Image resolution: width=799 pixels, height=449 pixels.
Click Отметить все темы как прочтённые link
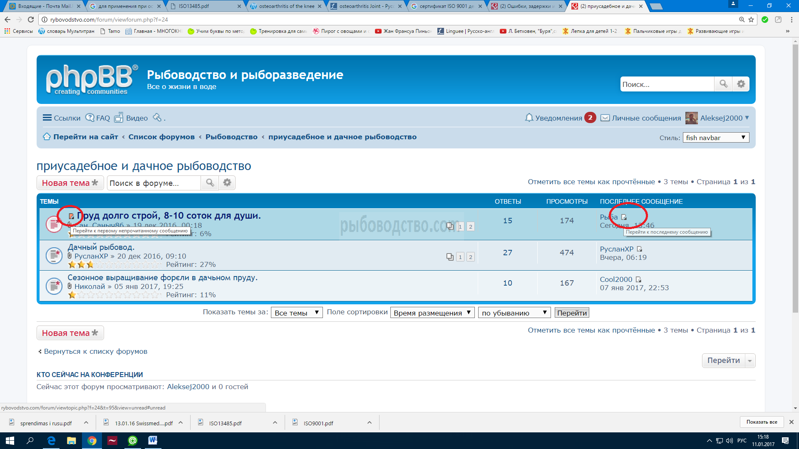591,182
